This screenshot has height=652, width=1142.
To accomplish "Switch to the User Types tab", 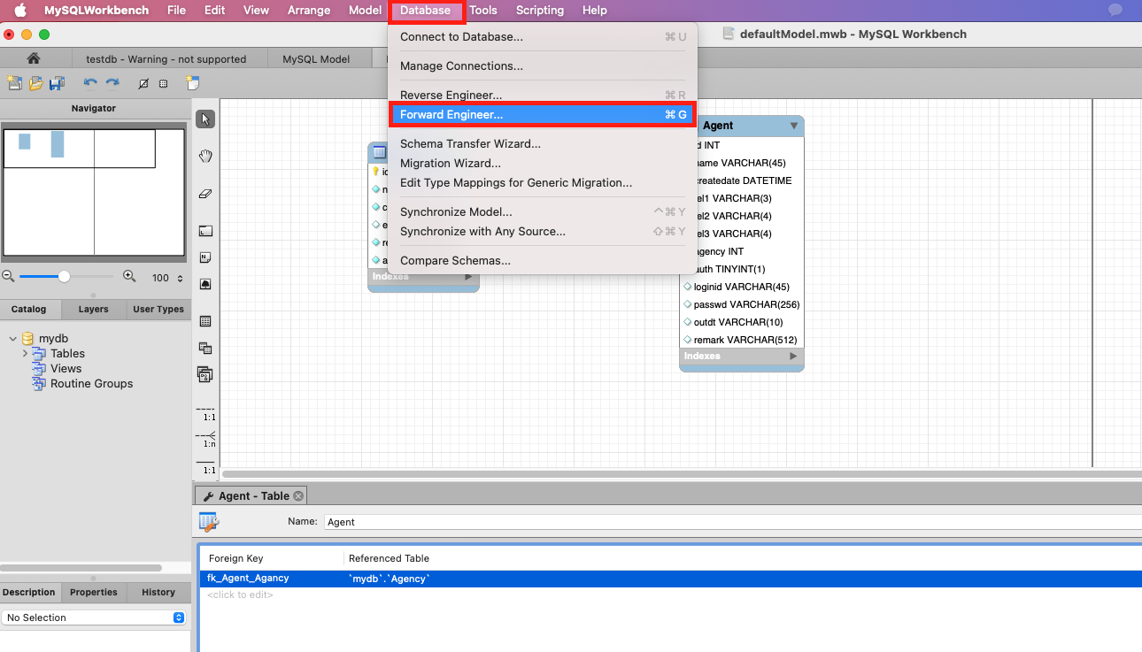I will 158,309.
